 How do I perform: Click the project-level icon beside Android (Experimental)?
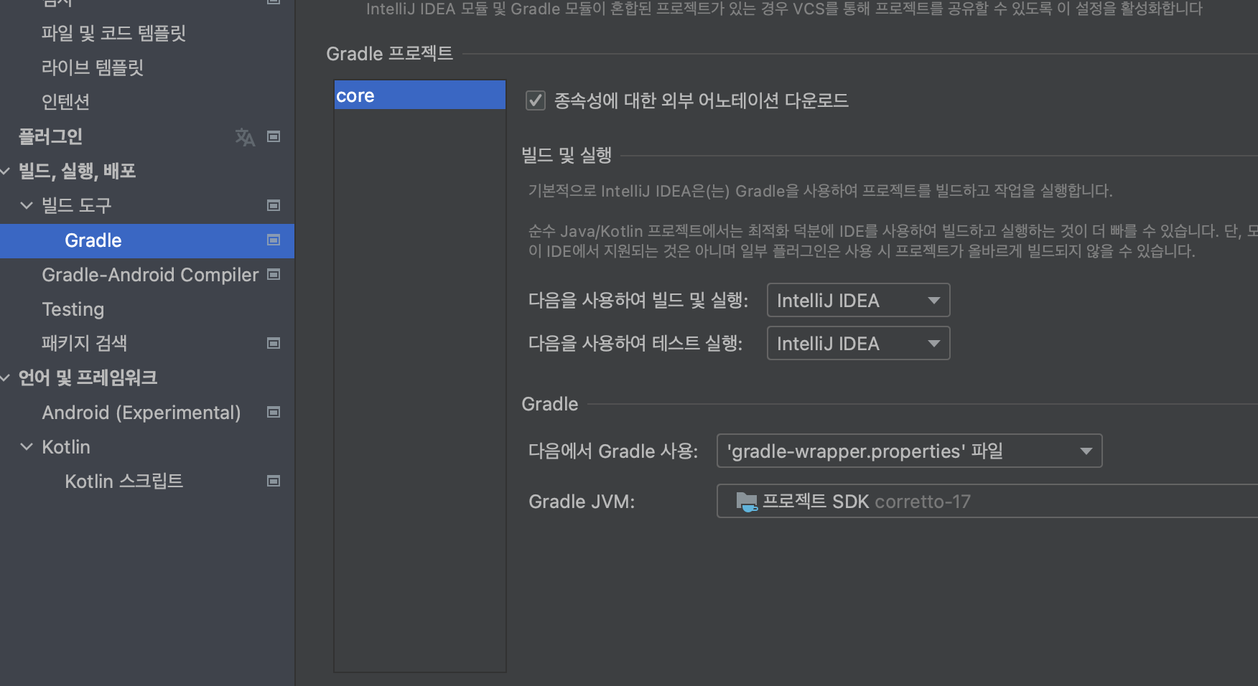coord(274,412)
